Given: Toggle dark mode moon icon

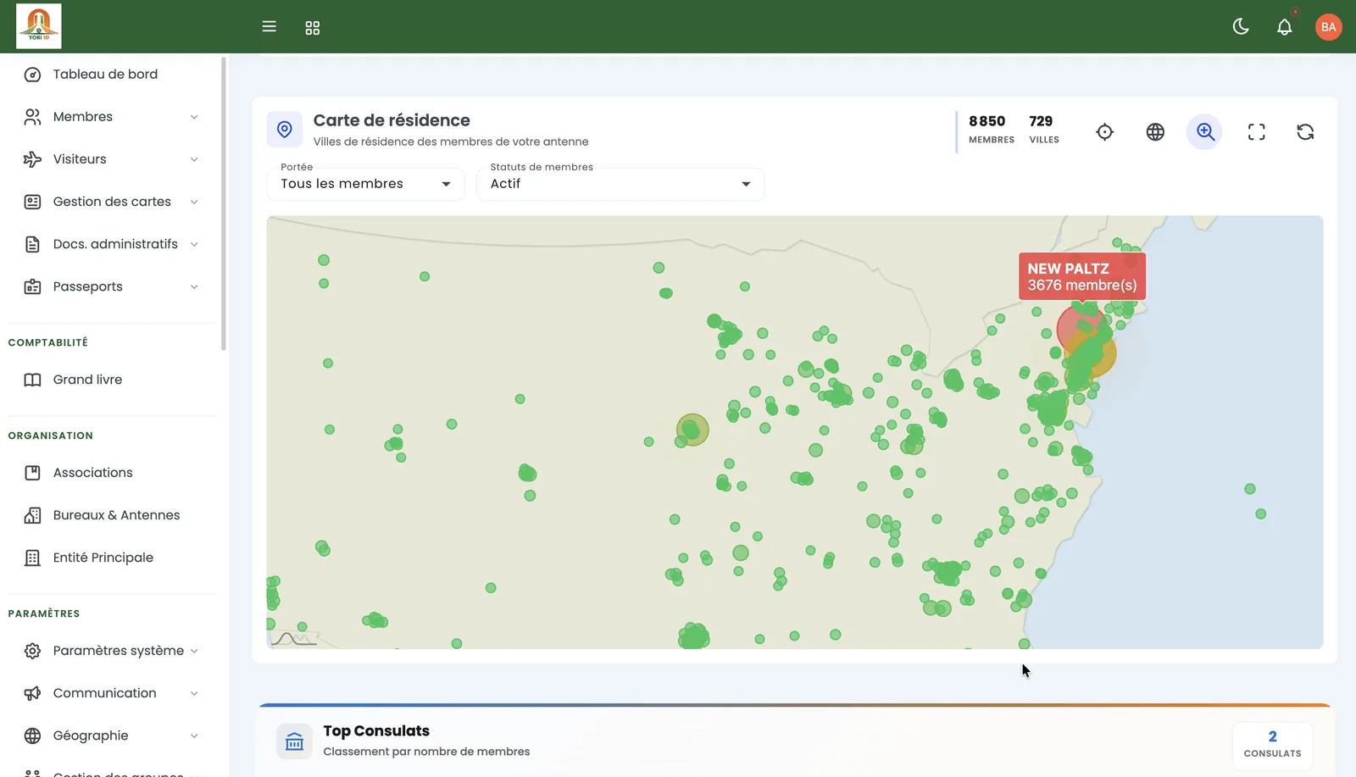Looking at the screenshot, I should click(x=1241, y=27).
